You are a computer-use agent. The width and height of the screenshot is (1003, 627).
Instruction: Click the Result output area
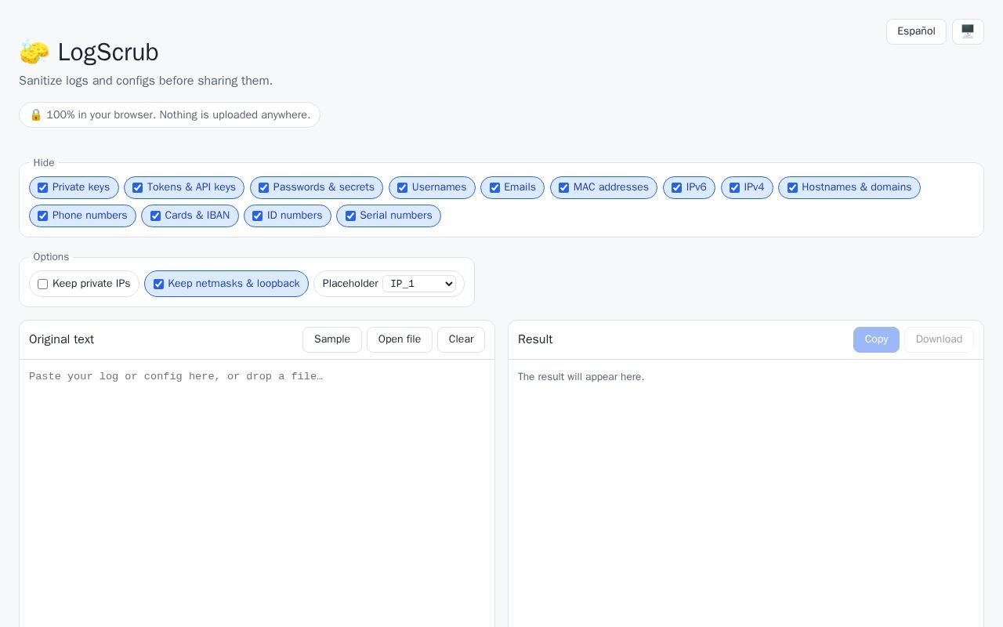(x=746, y=494)
